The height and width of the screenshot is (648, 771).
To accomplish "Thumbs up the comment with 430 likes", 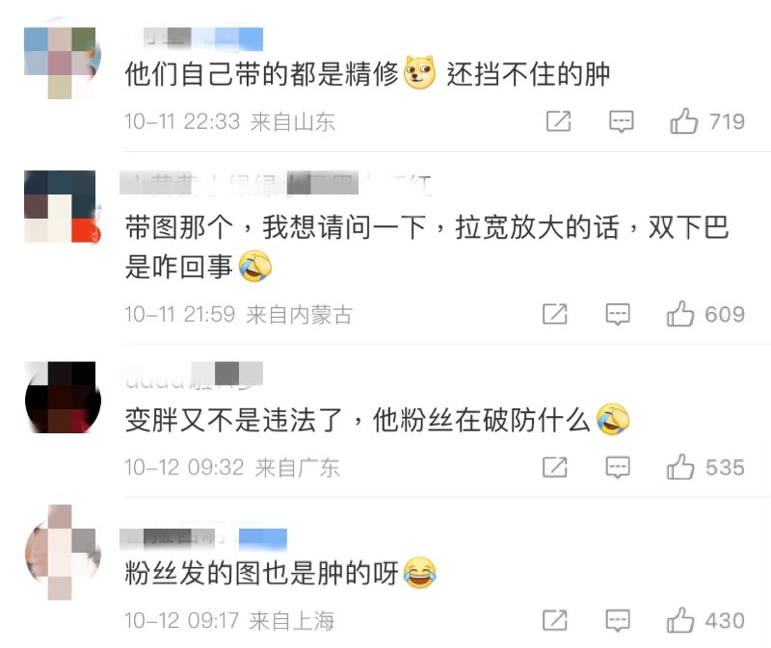I will click(680, 619).
